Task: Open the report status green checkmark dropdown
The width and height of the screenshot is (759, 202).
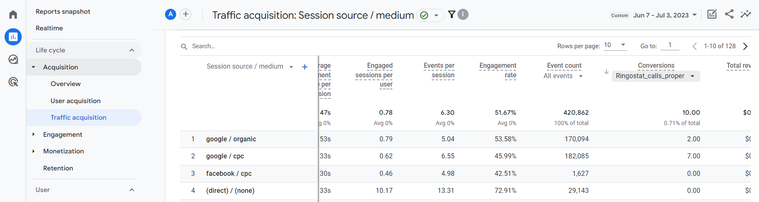Action: [x=430, y=15]
